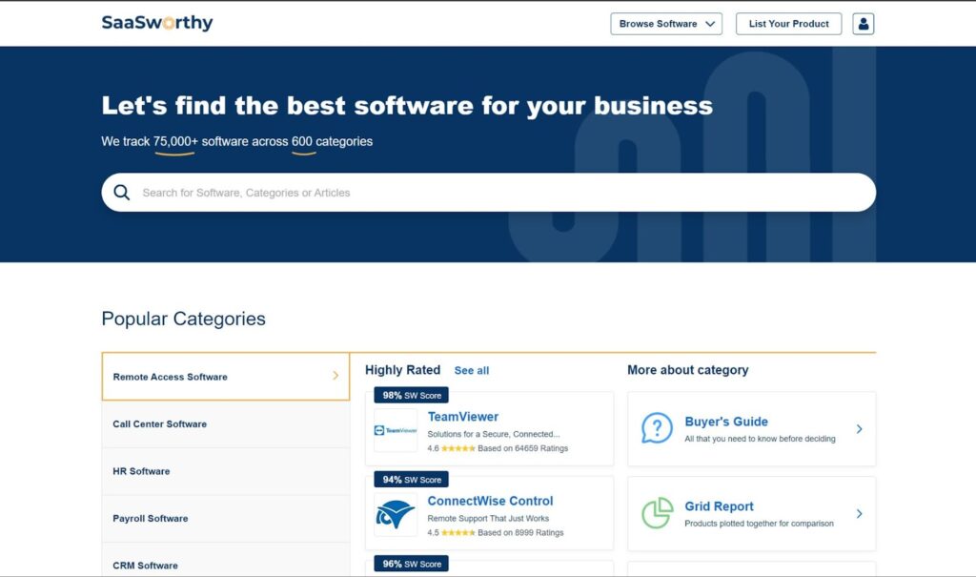This screenshot has height=577, width=976.
Task: Select HR Software category
Action: pyautogui.click(x=141, y=471)
